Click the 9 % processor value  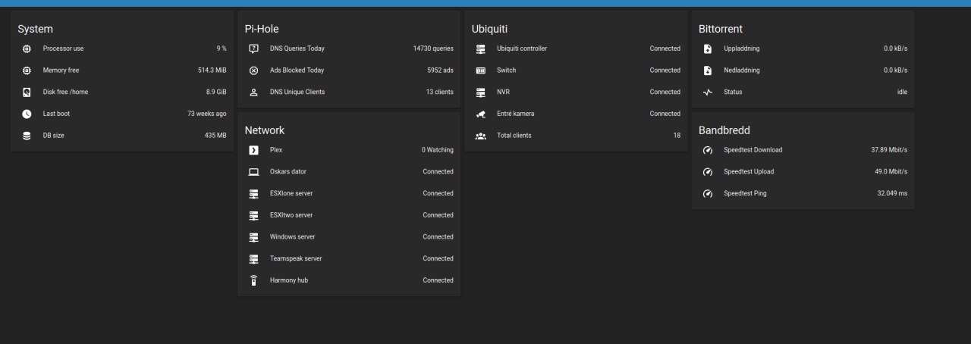222,48
